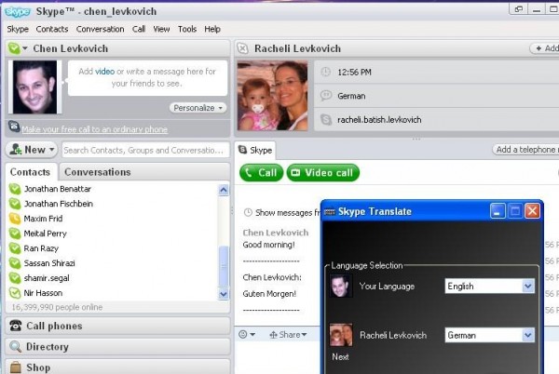
Task: Click Racheli Levkovich's profile photo
Action: [272, 96]
